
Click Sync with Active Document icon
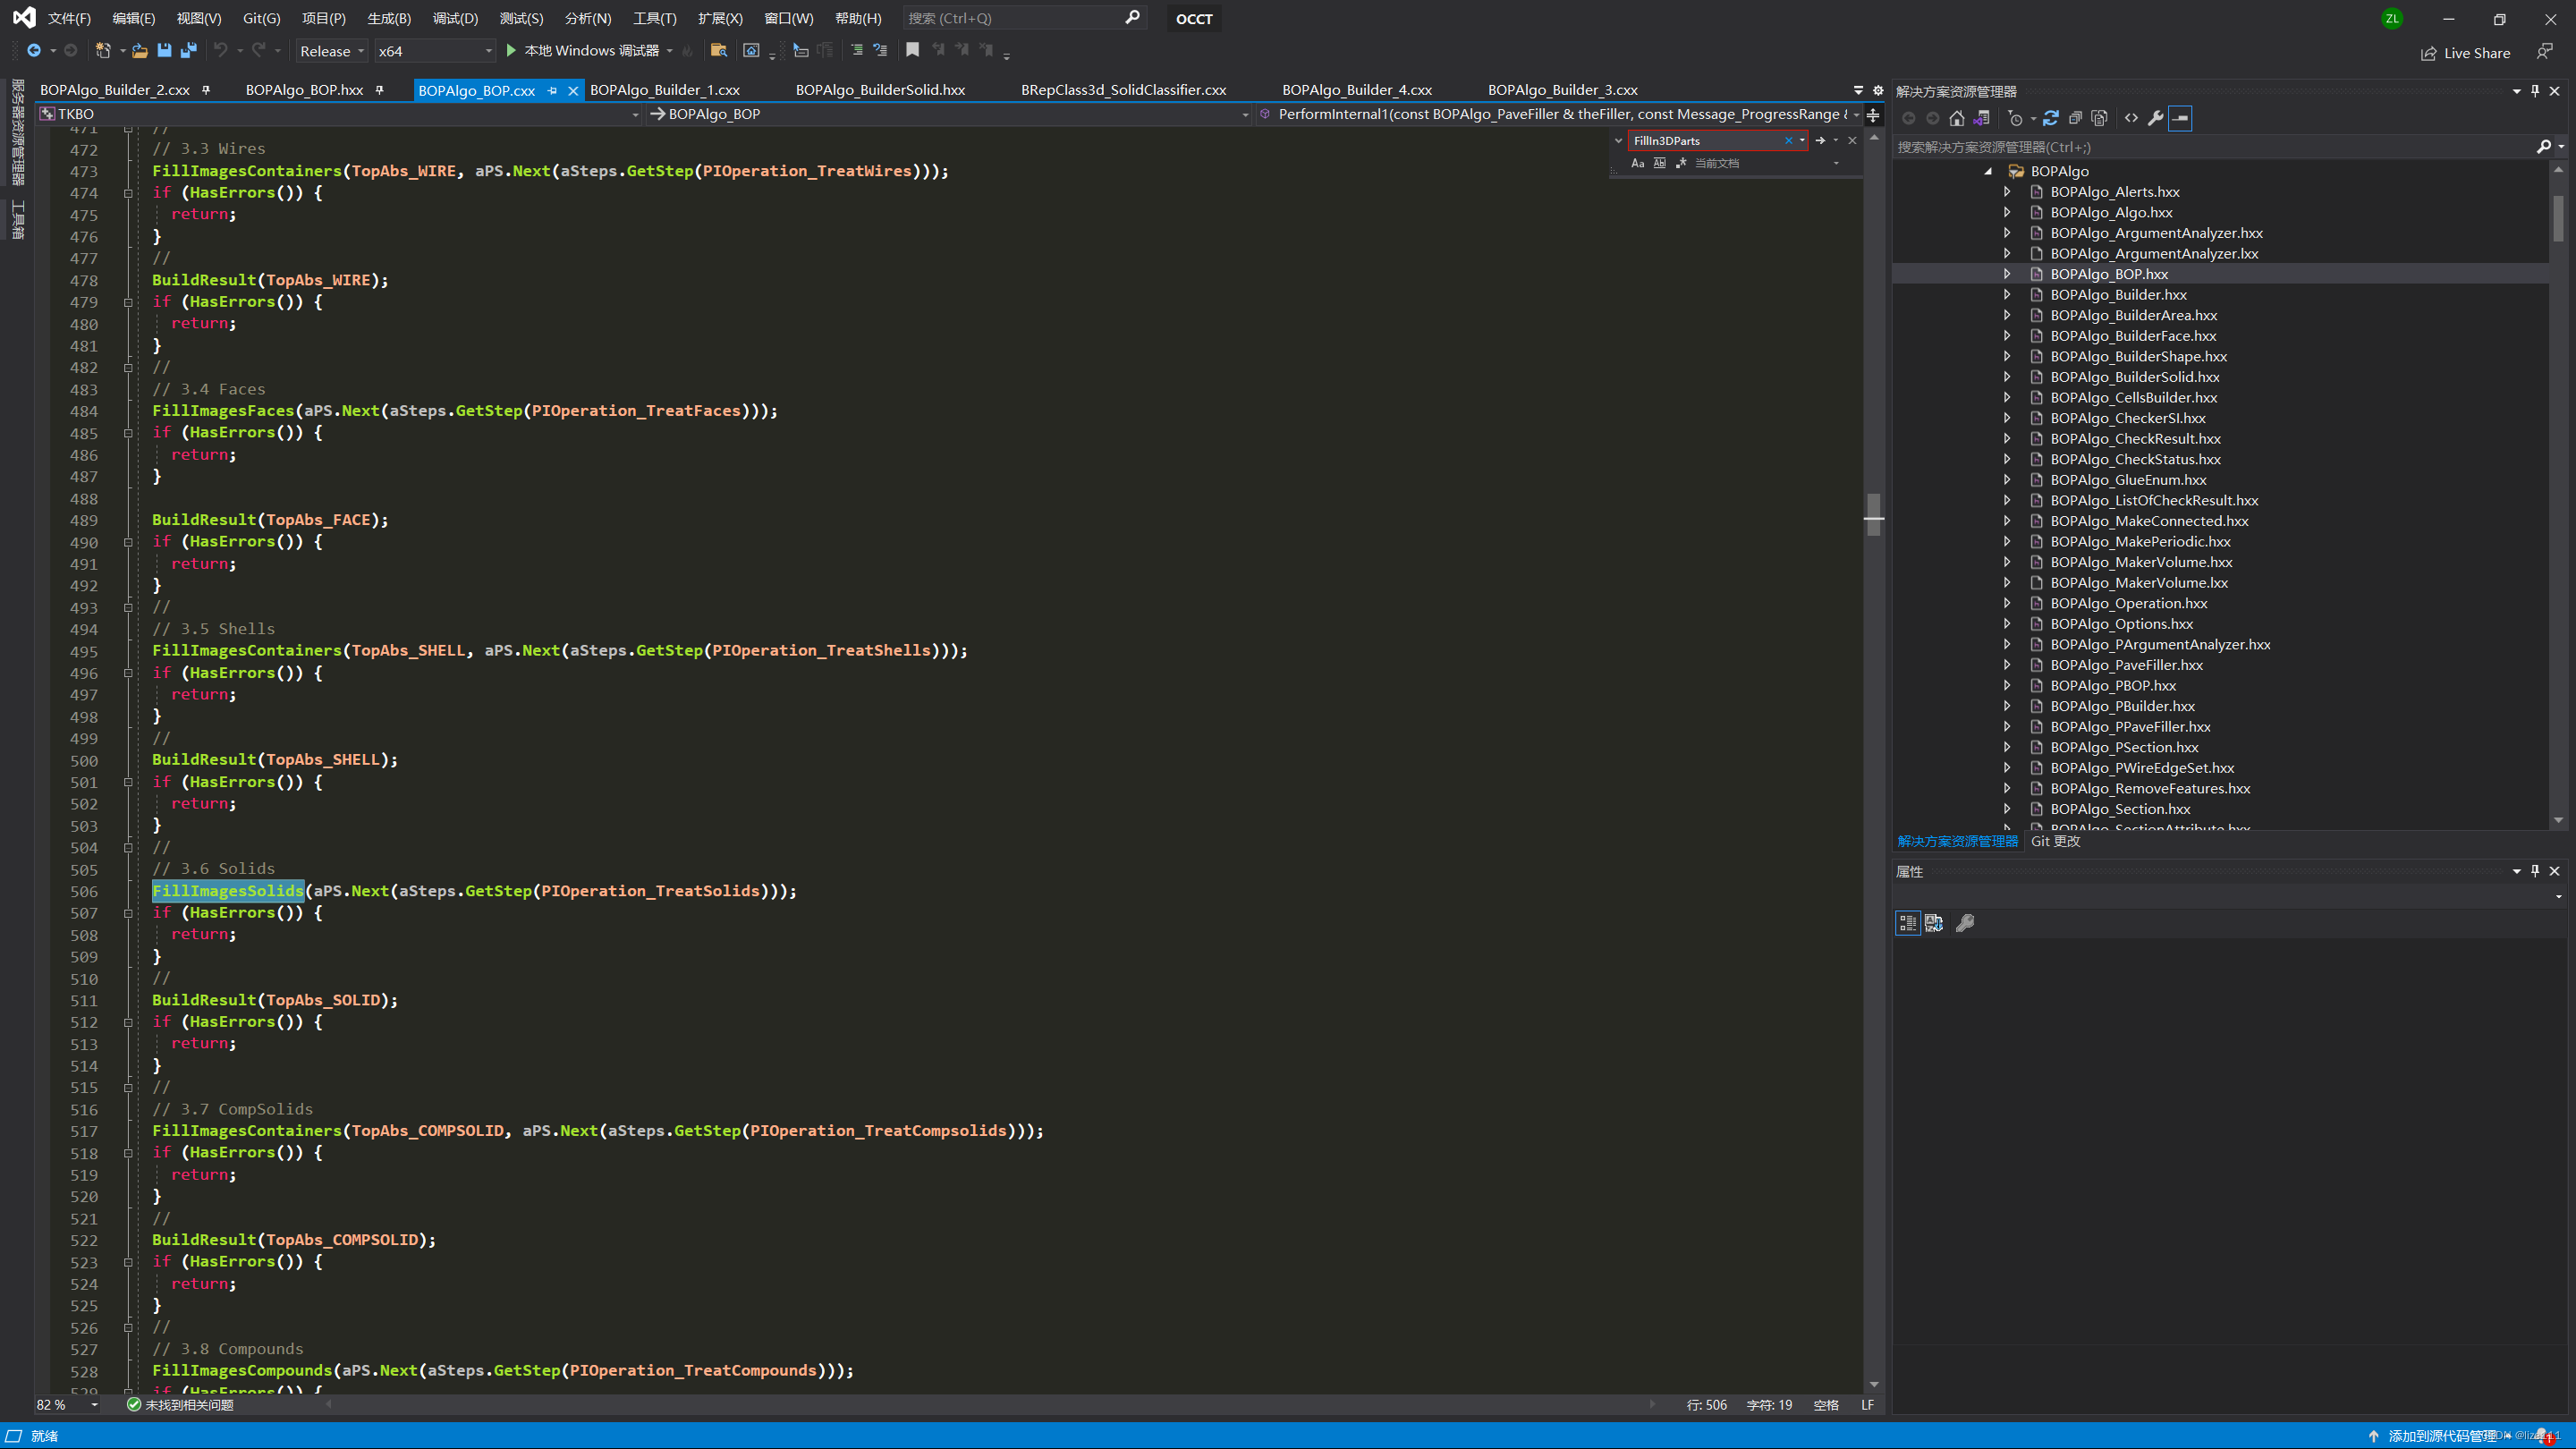pyautogui.click(x=2050, y=118)
